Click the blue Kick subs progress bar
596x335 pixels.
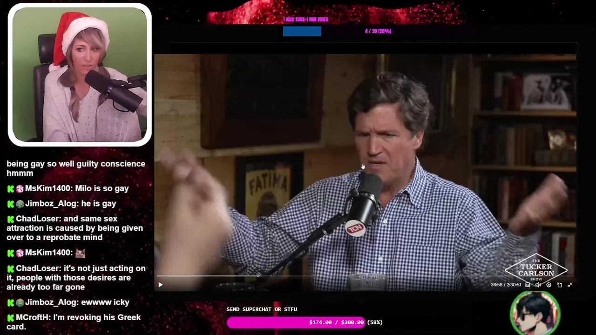pos(302,31)
